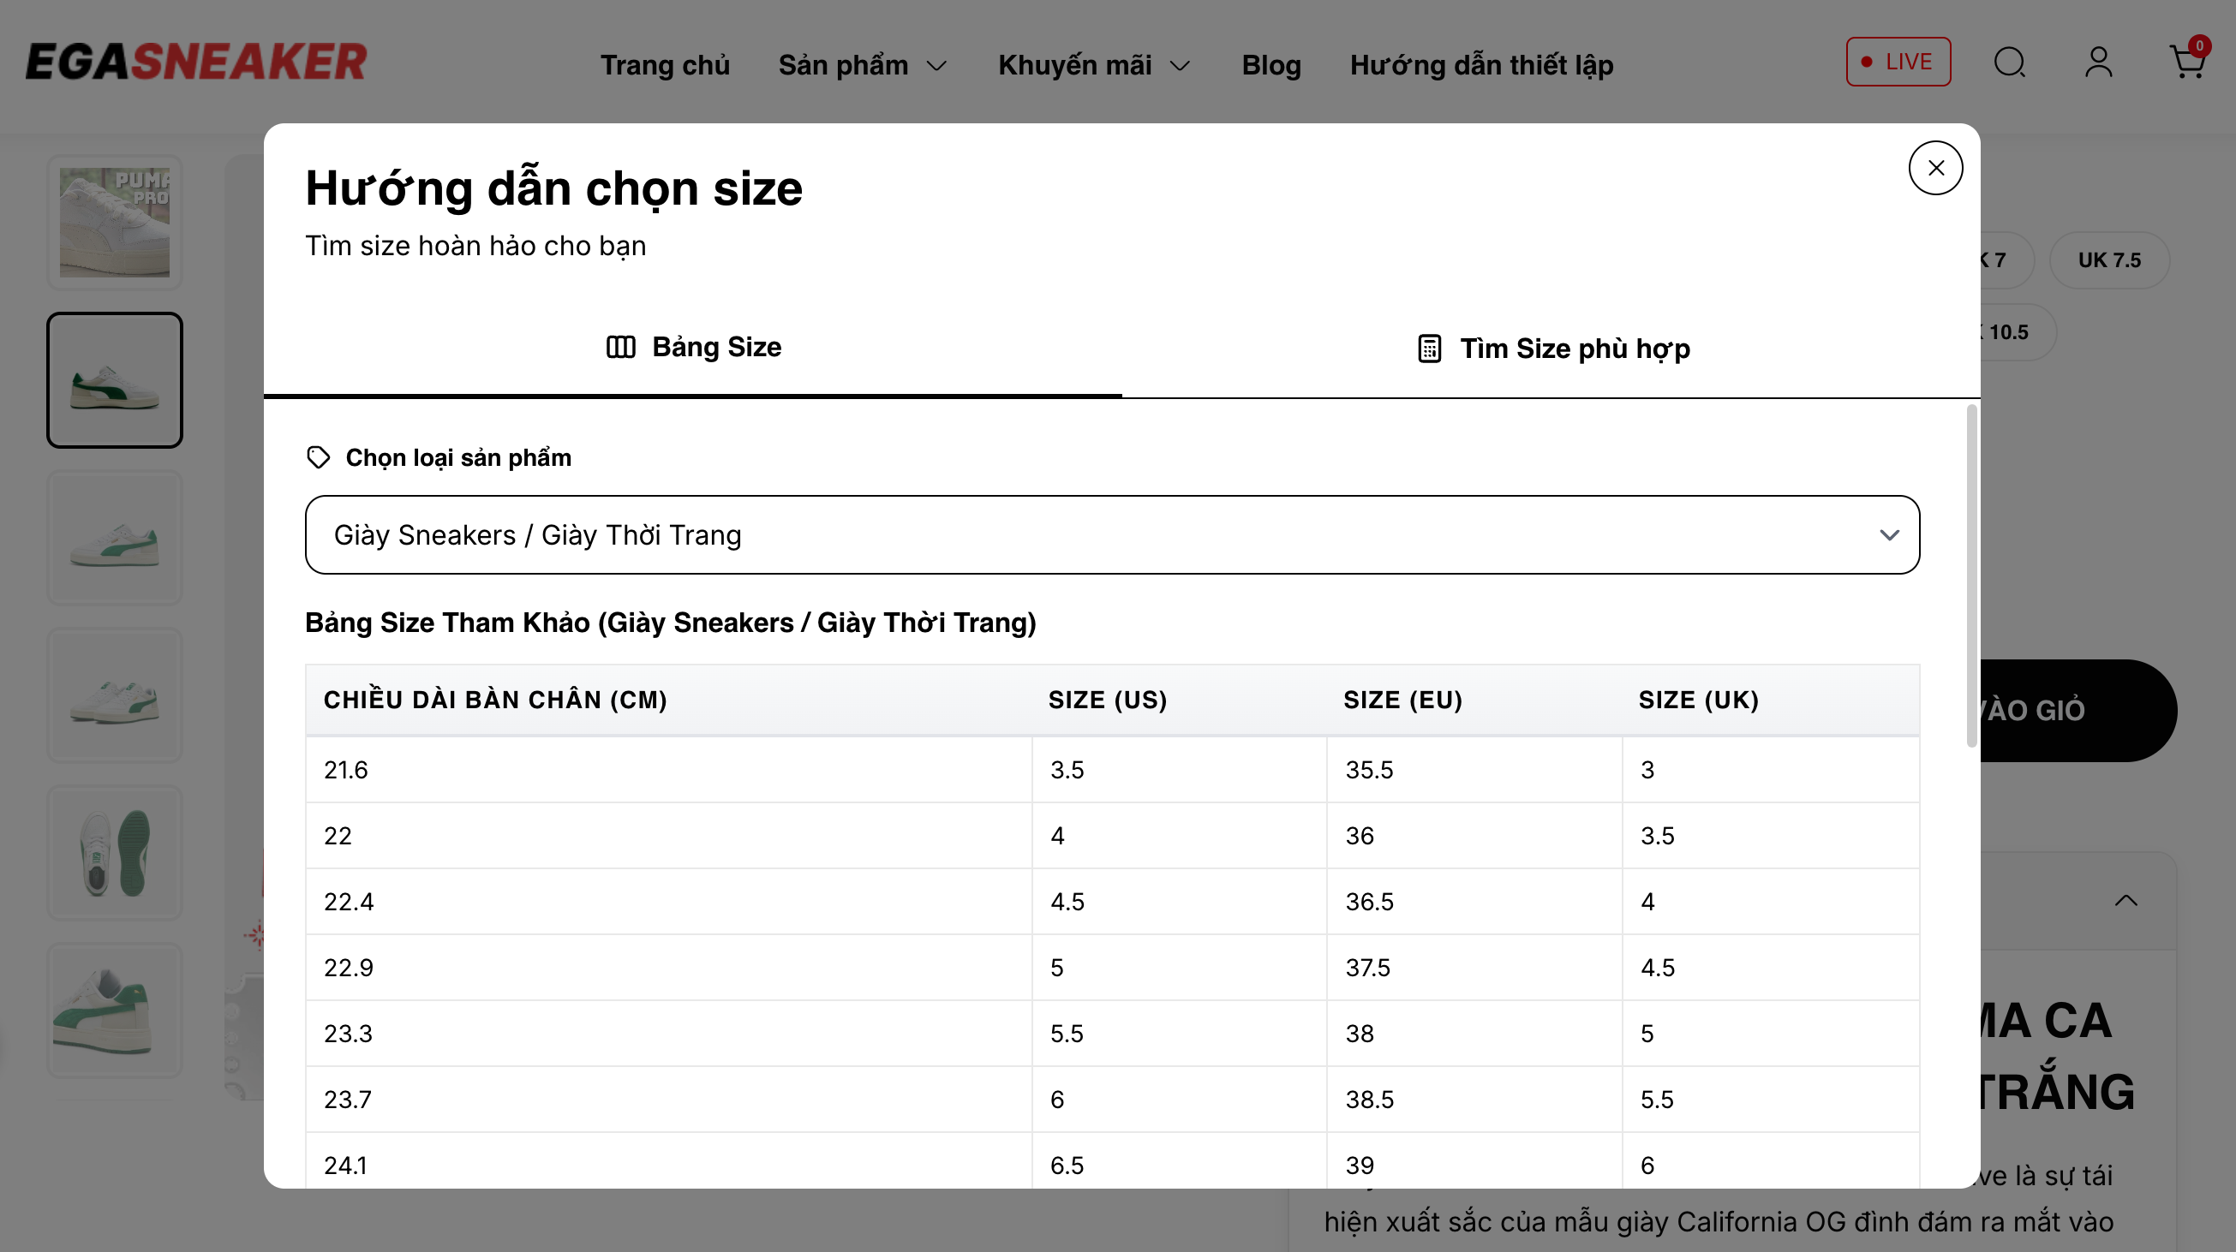Switch to Tìm Size phù hợp tab
The height and width of the screenshot is (1252, 2236).
click(x=1551, y=349)
